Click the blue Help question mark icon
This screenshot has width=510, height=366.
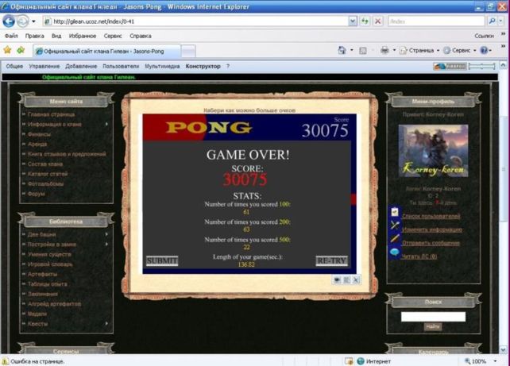pos(484,50)
